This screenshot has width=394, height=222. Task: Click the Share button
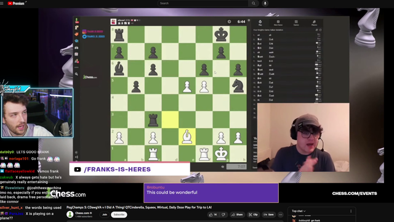point(237,215)
